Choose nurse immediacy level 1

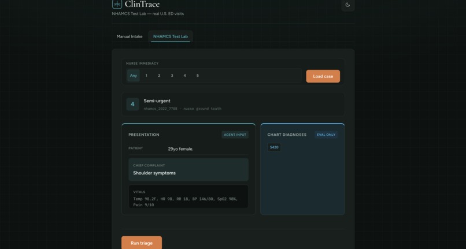click(x=146, y=76)
